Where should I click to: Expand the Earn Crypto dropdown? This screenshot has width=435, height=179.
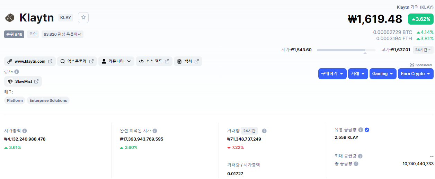415,74
